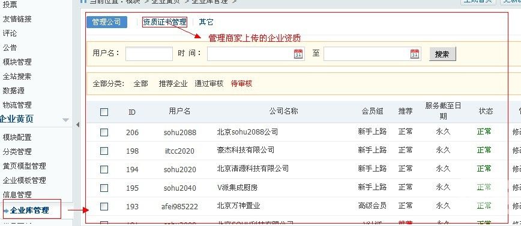Open 友情链接 in the sidebar
This screenshot has width=521, height=226.
pyautogui.click(x=17, y=19)
